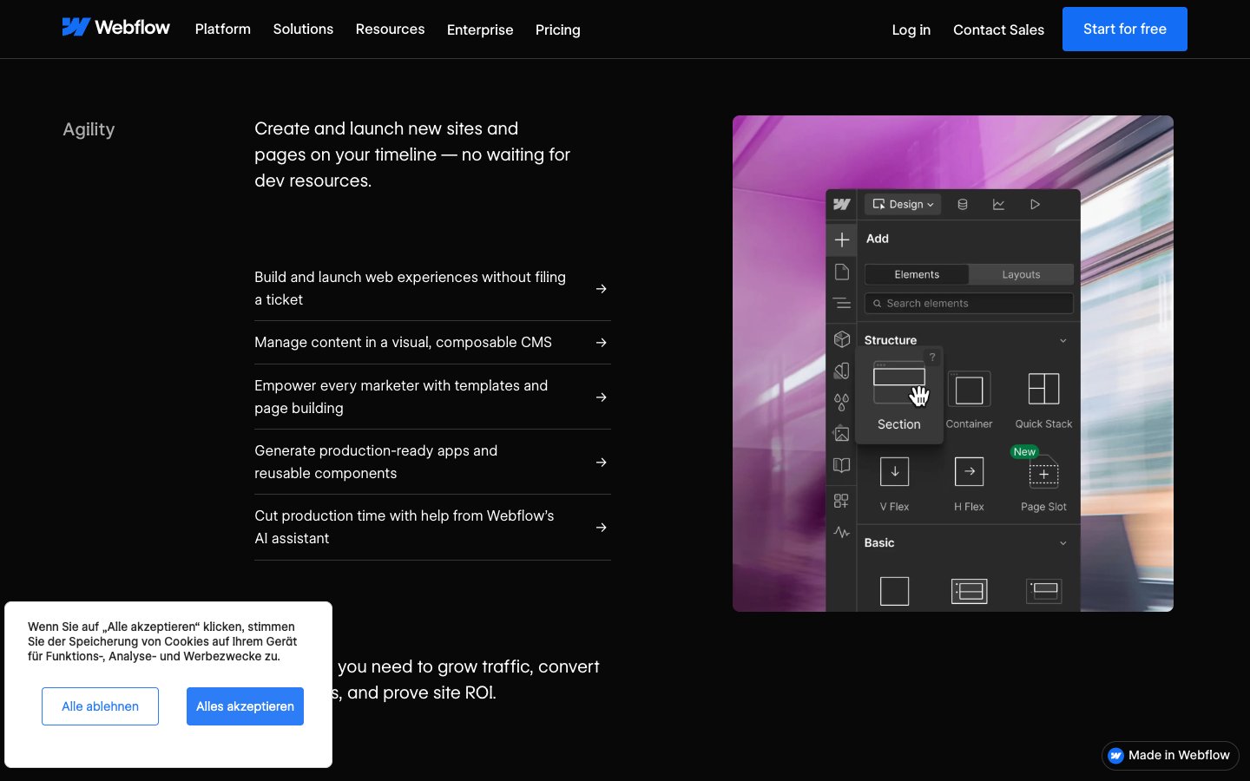Select the Section element icon

(898, 388)
